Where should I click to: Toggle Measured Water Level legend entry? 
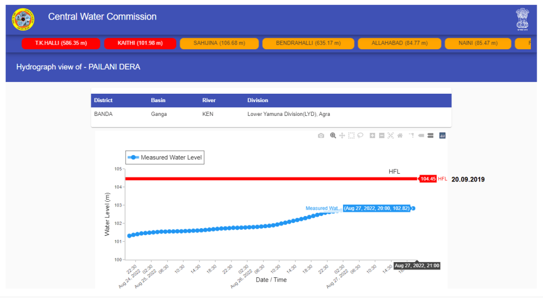point(164,157)
